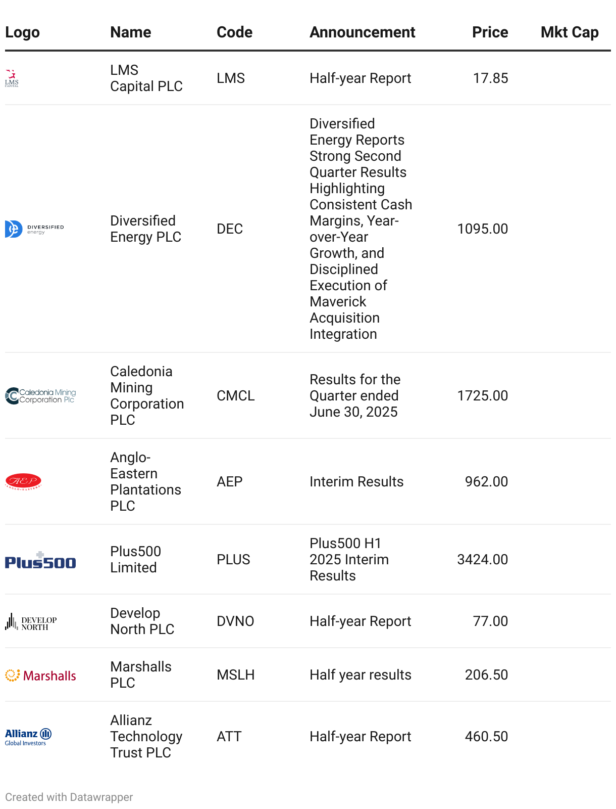Click the Announcement column header
616x809 pixels.
pyautogui.click(x=362, y=32)
